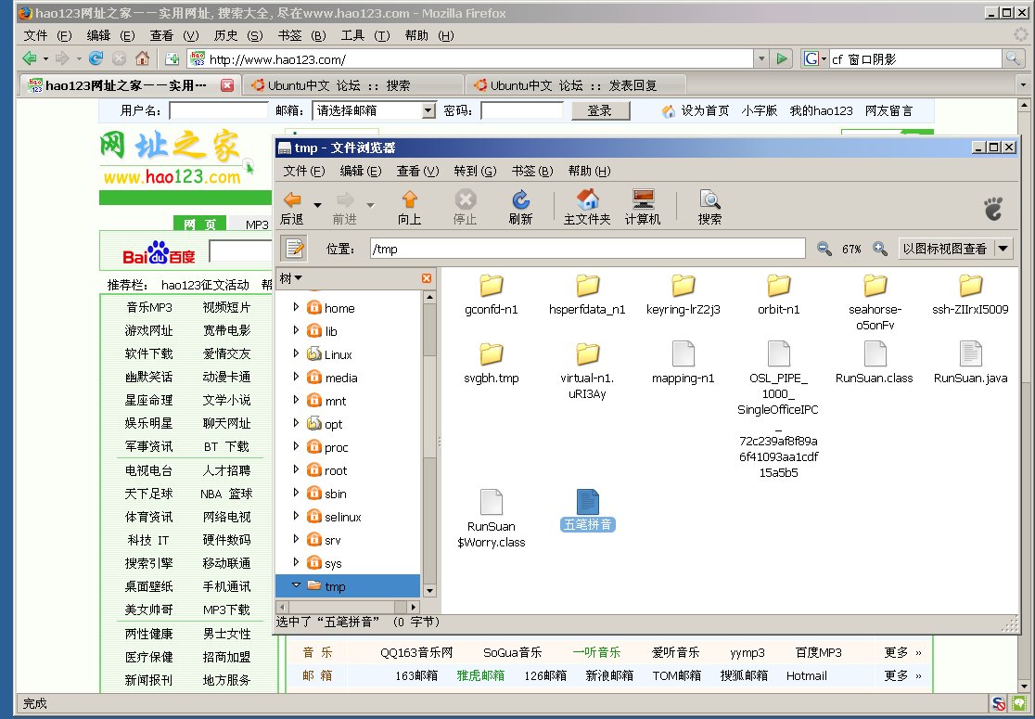The width and height of the screenshot is (1035, 719).
Task: Click the 设为首页 link on hao123
Action: pyautogui.click(x=705, y=111)
